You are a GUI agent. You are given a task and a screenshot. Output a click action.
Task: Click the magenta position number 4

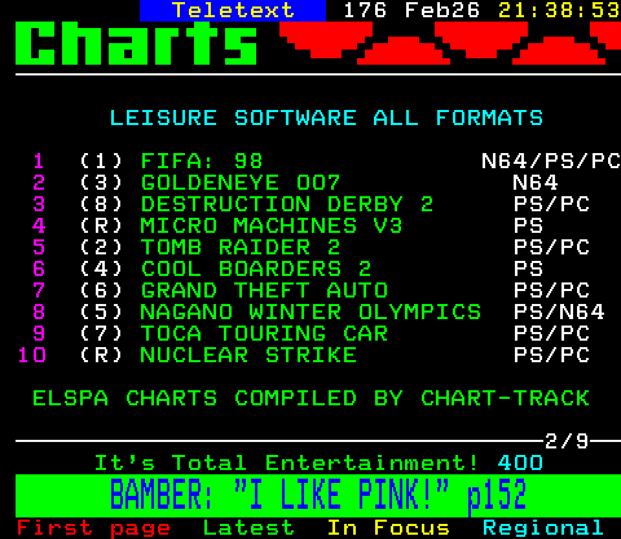(x=39, y=226)
